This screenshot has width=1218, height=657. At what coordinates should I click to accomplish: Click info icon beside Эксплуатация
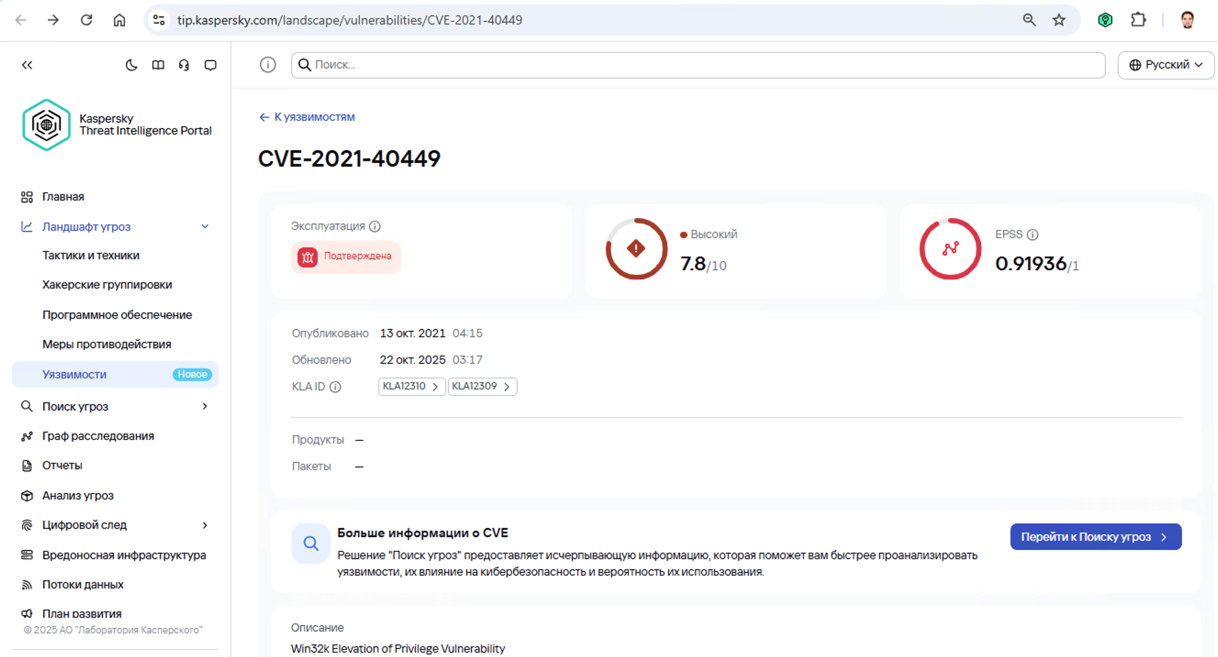375,226
